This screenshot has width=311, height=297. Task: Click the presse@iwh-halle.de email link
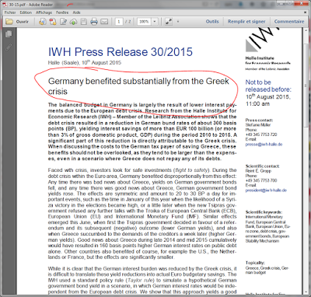tap(264, 144)
